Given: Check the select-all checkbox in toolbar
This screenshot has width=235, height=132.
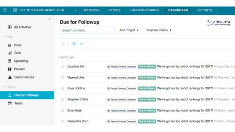Looking at the screenshot, I should coord(63,44).
